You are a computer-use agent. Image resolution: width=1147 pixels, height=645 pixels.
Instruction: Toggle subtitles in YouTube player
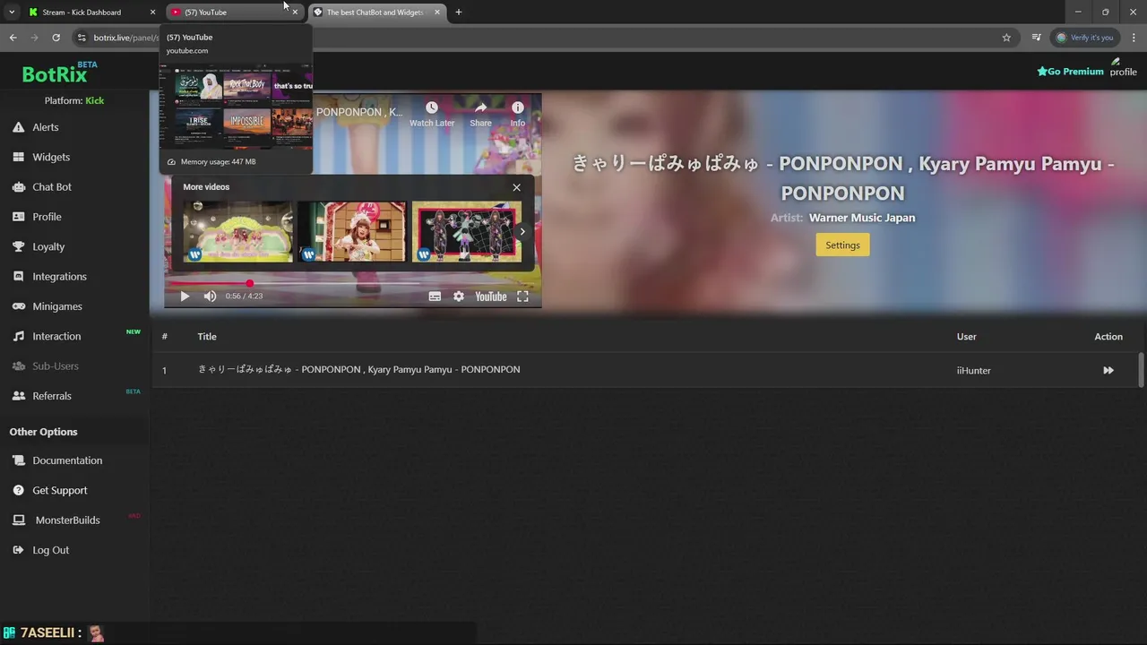(x=435, y=296)
